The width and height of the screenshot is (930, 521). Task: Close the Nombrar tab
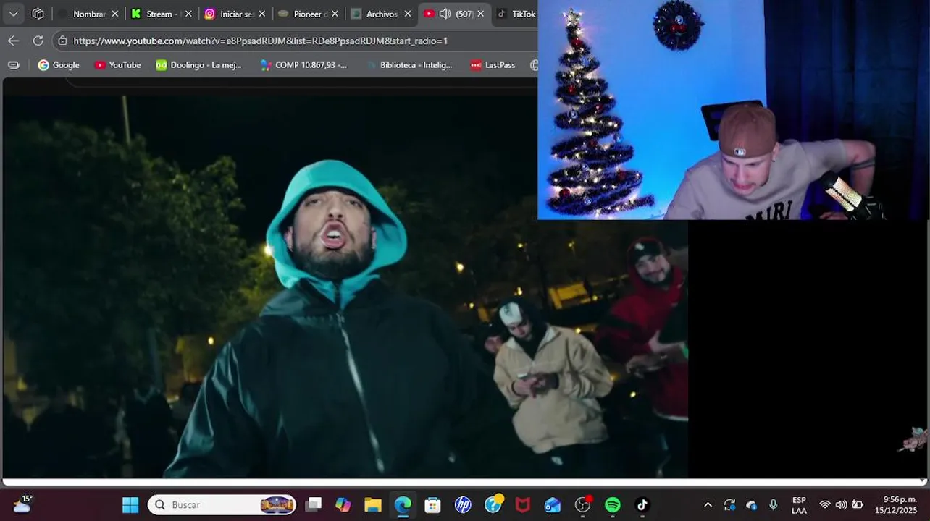pos(114,14)
